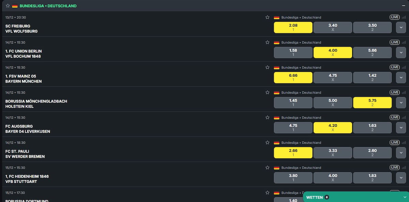Pick 1.42 odds for Bayern München win

372,78
